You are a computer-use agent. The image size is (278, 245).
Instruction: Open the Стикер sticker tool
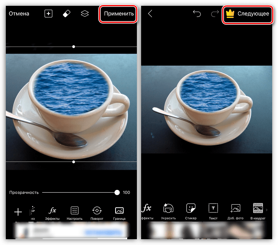pyautogui.click(x=191, y=211)
